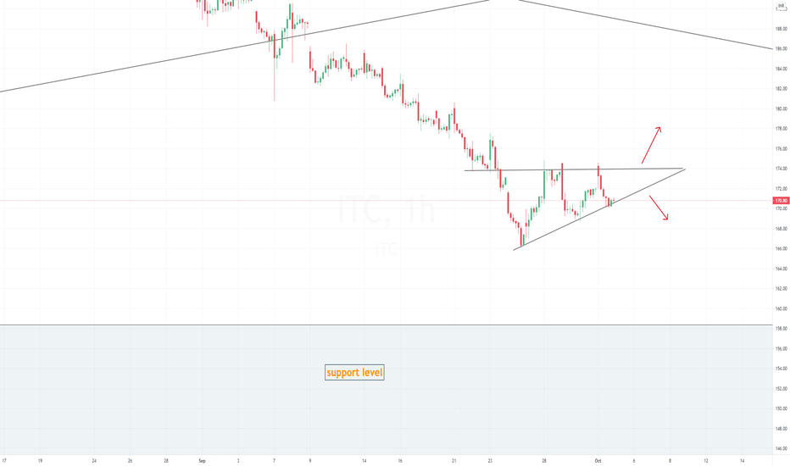The image size is (790, 466).
Task: Click the 186.00 label on the price axis
Action: 781,49
